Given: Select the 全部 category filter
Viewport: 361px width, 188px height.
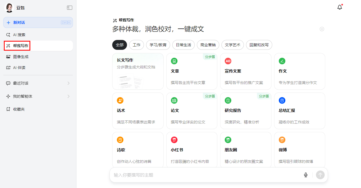Looking at the screenshot, I should click(120, 45).
